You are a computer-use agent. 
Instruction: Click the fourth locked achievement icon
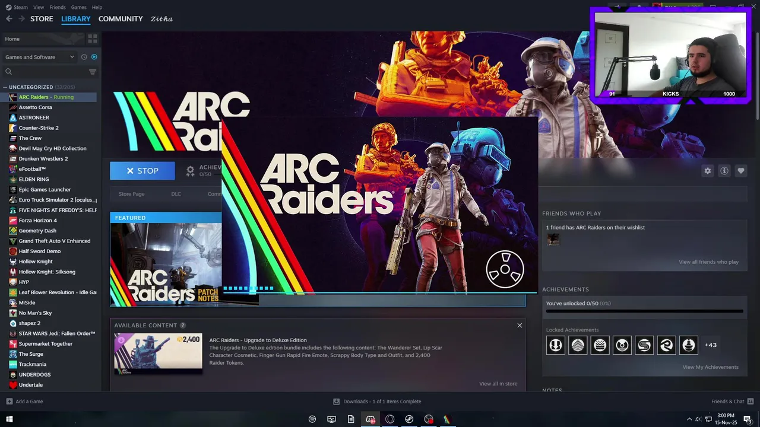click(622, 345)
